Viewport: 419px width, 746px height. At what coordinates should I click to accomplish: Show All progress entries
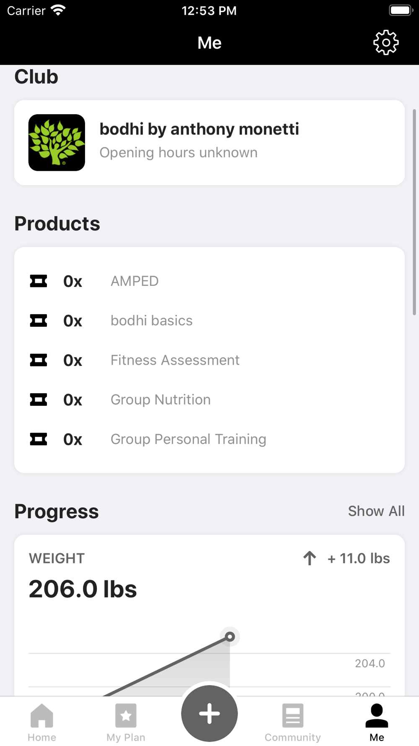click(x=376, y=511)
